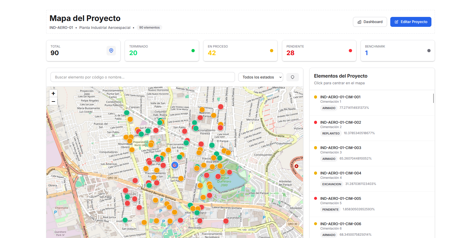Select IND-AERO-01-CIM-002 list item
Screen dimensions: 465x238
coord(341,123)
